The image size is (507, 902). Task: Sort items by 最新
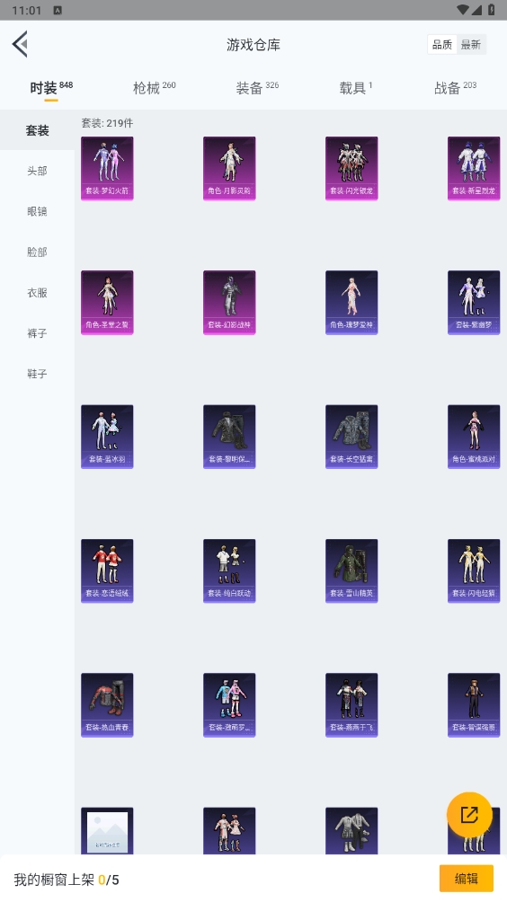tap(471, 44)
